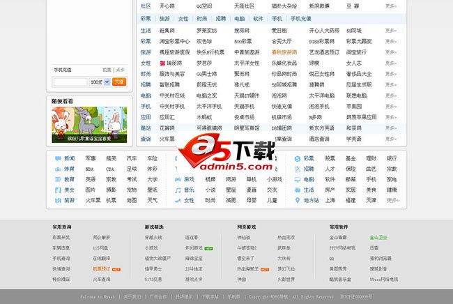Open the 金山卫士 green link

coord(378,238)
